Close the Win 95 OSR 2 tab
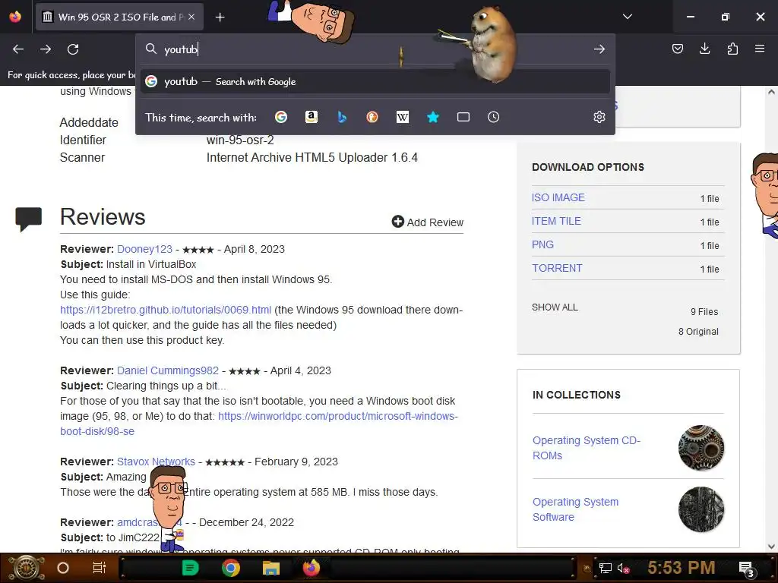The image size is (778, 583). point(191,17)
